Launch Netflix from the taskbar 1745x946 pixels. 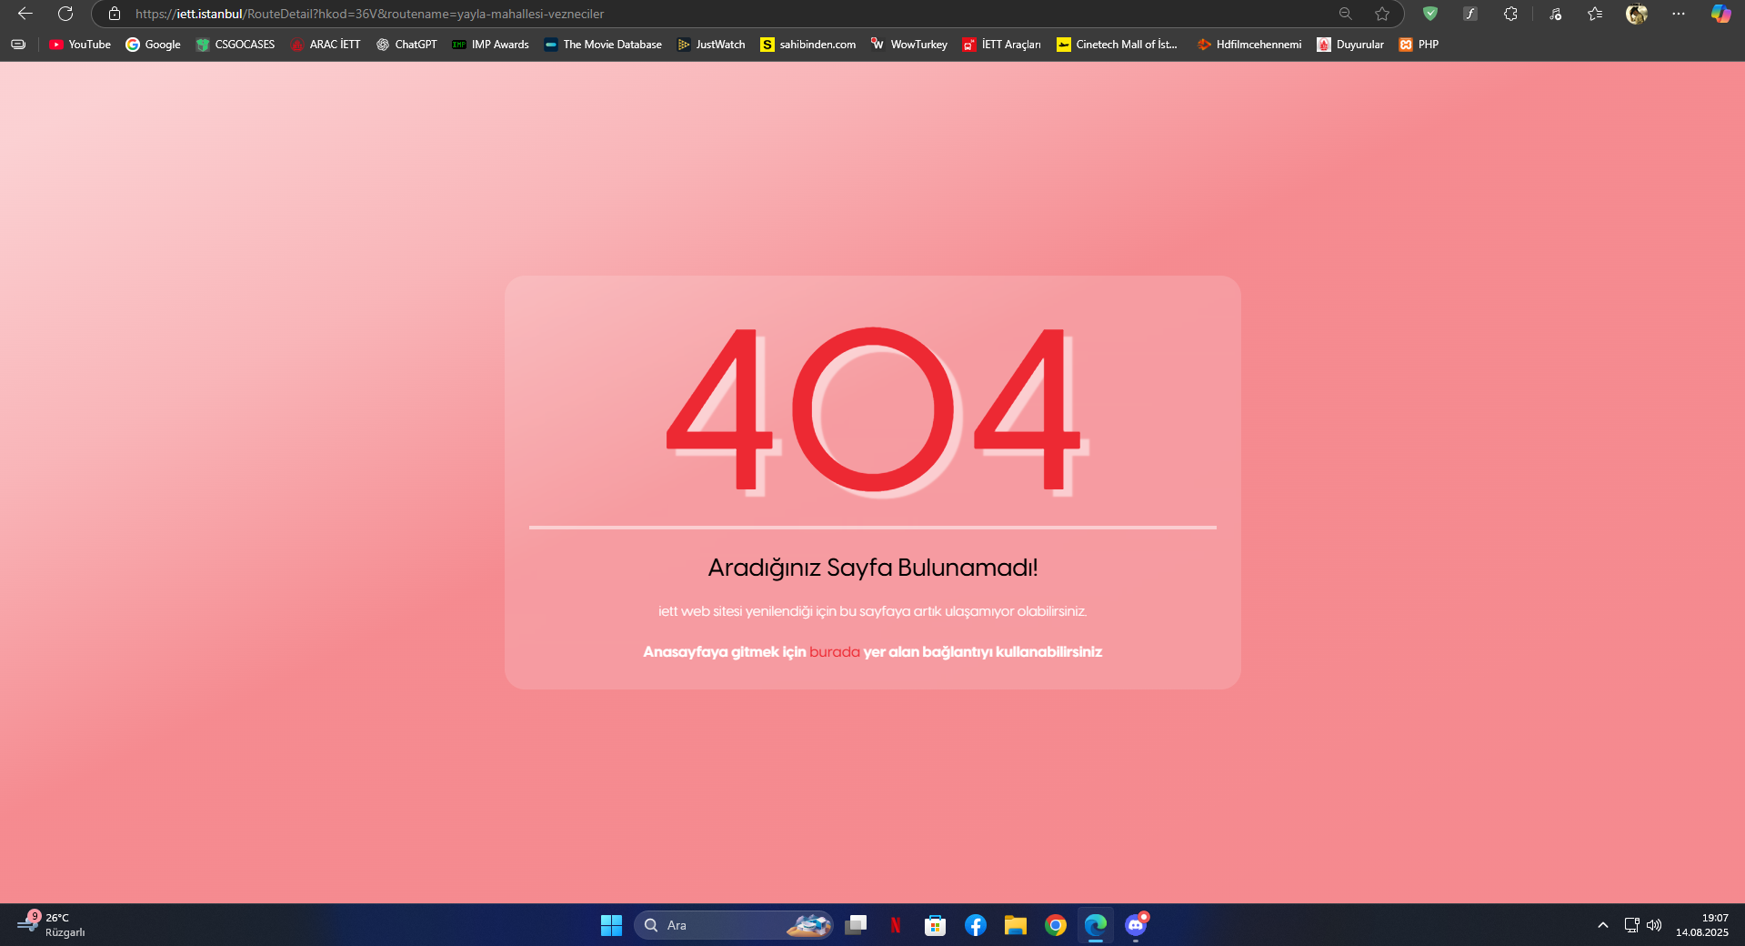(x=895, y=925)
